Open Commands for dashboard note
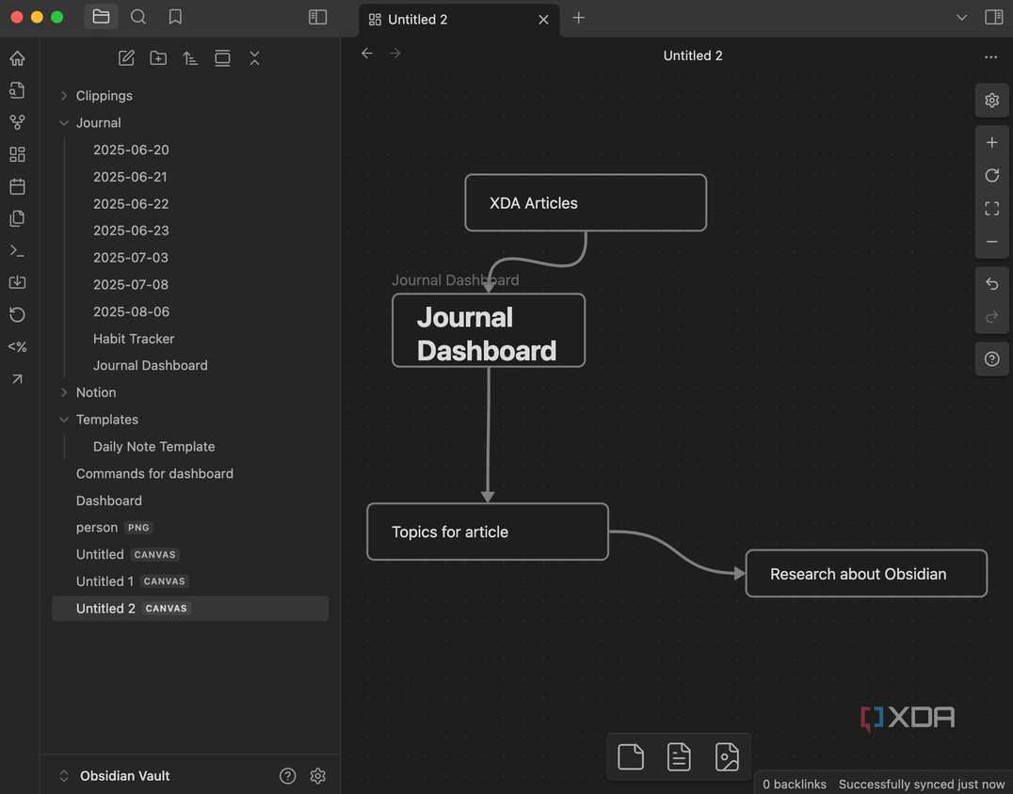The image size is (1013, 794). pos(154,474)
